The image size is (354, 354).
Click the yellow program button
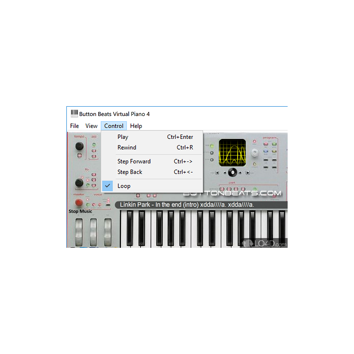(x=274, y=151)
